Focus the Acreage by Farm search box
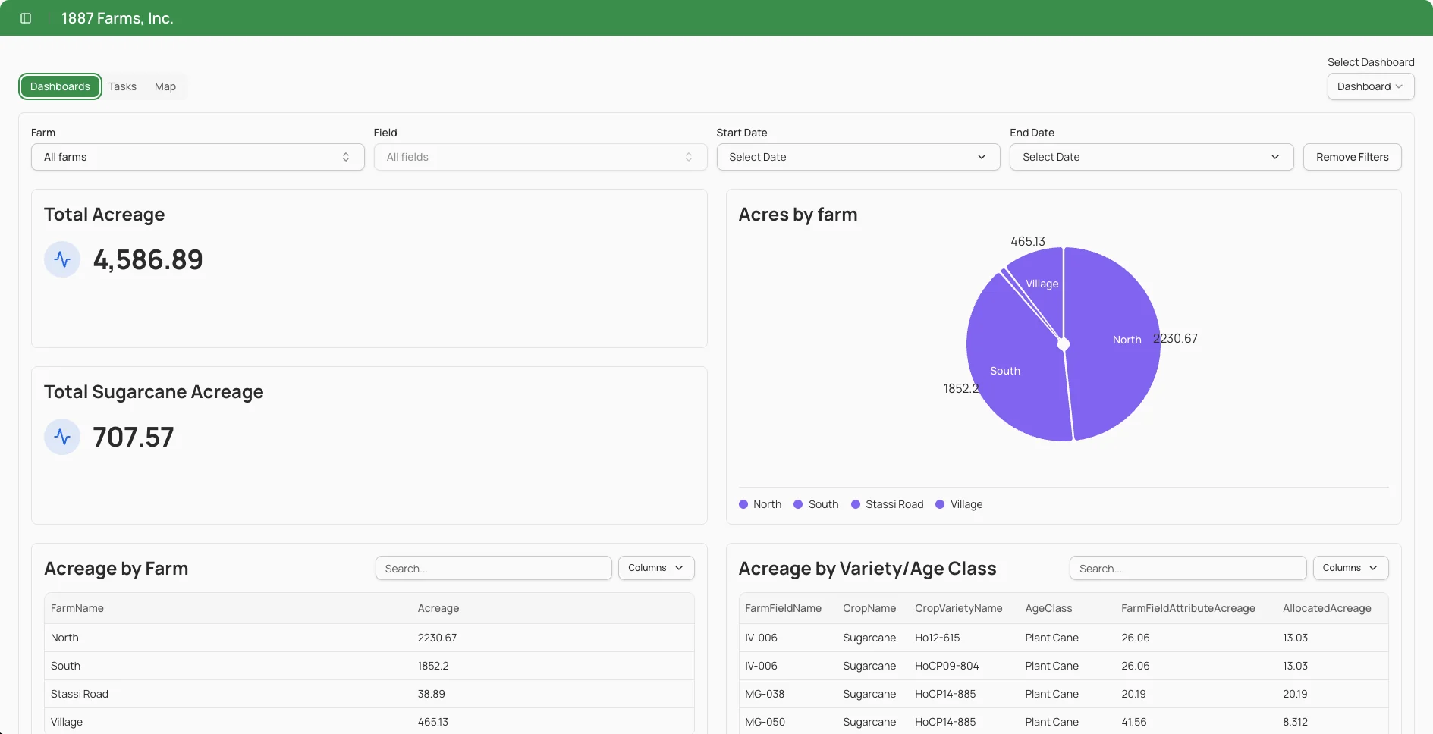 [494, 568]
